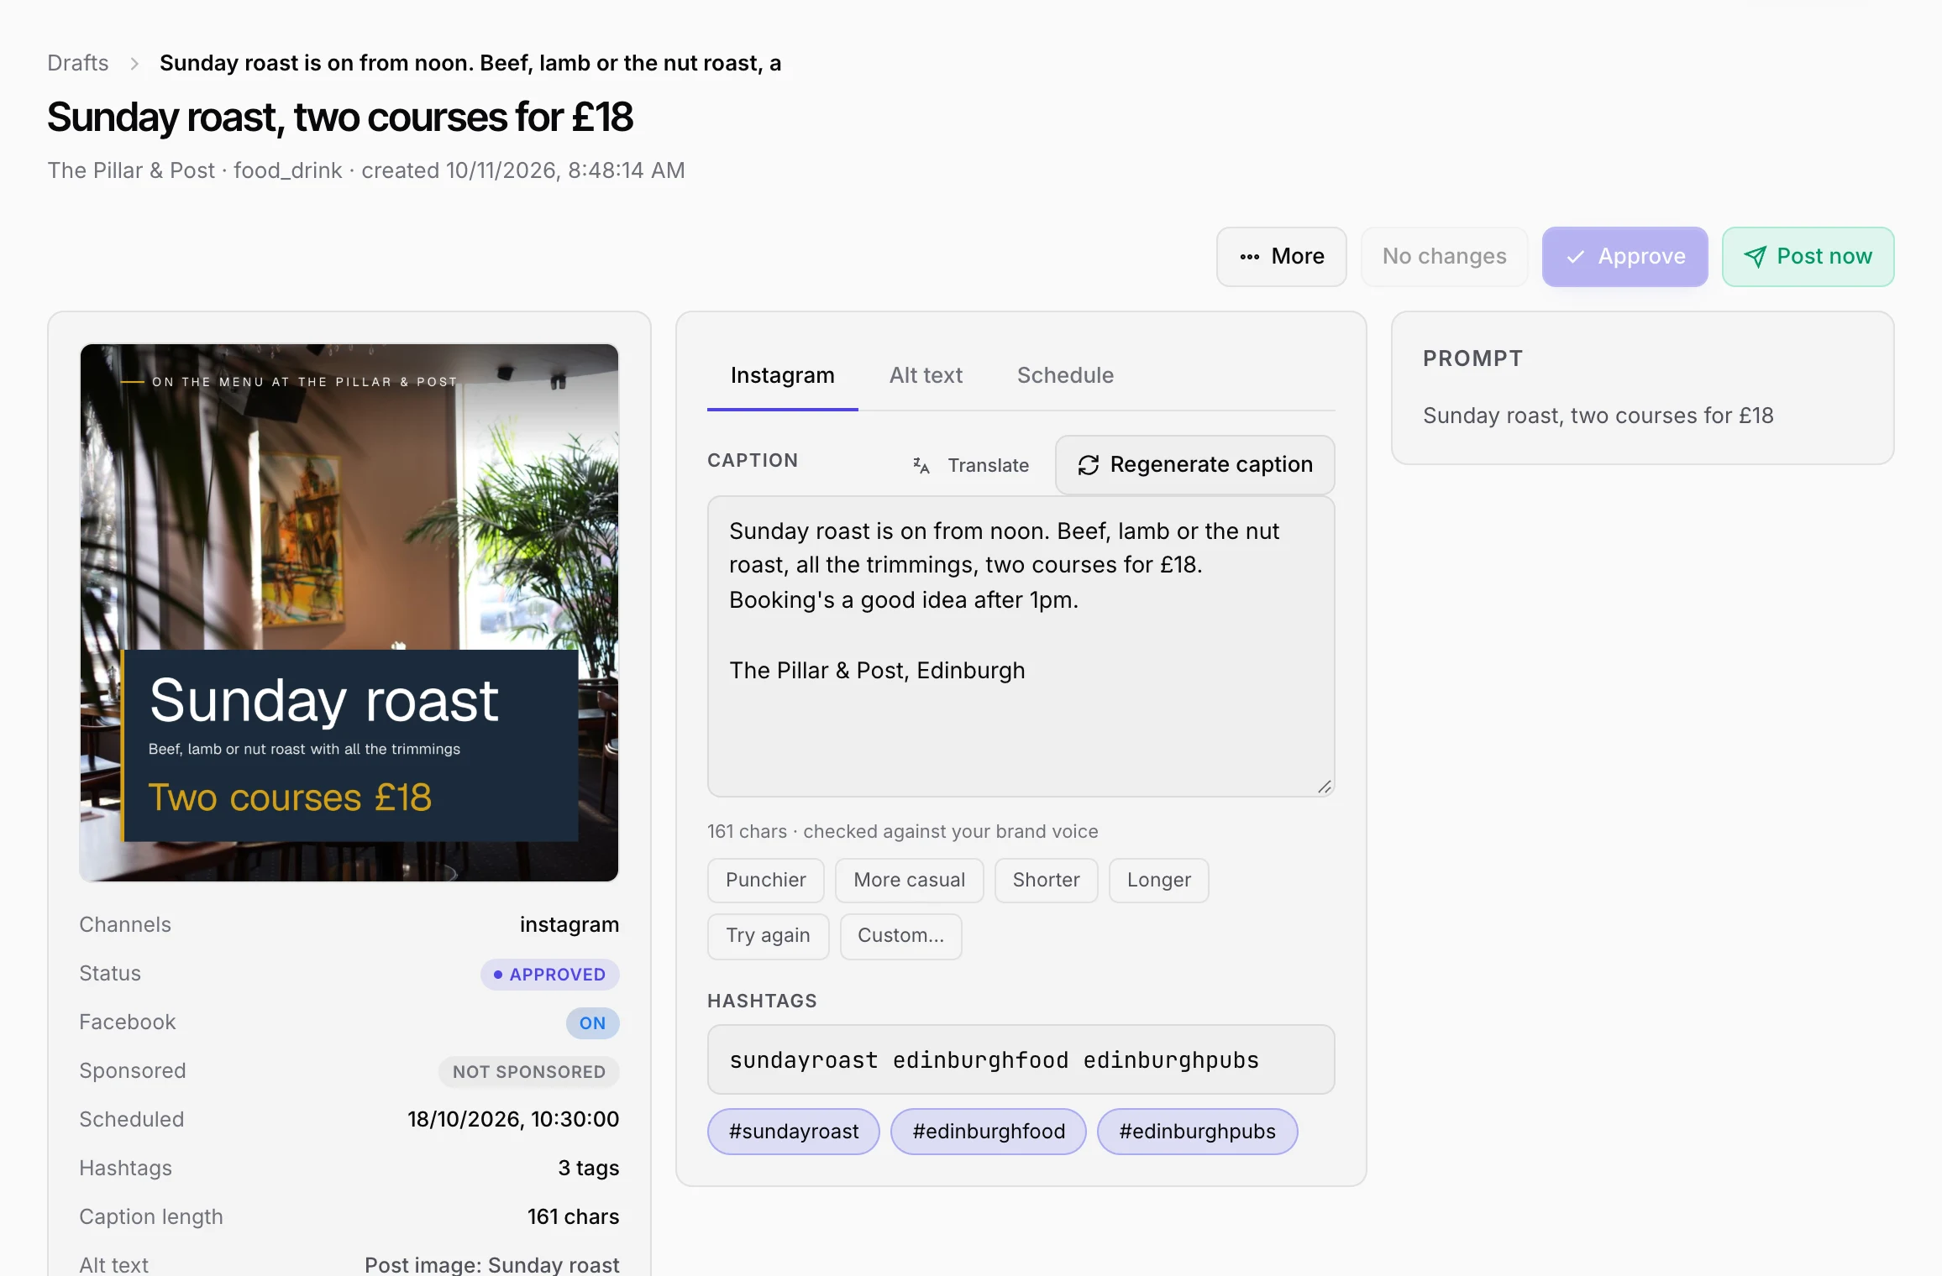The height and width of the screenshot is (1276, 1942).
Task: Click the Post now paper-plane icon
Action: pyautogui.click(x=1755, y=257)
